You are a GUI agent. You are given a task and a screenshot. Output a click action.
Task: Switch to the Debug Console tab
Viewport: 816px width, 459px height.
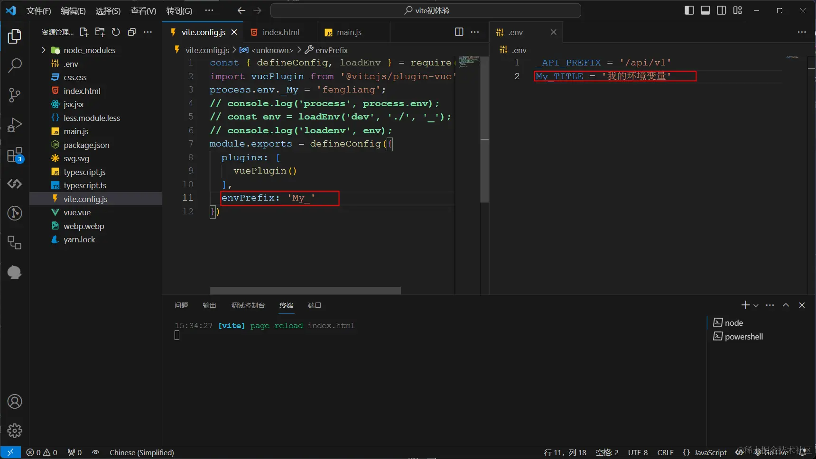tap(248, 305)
